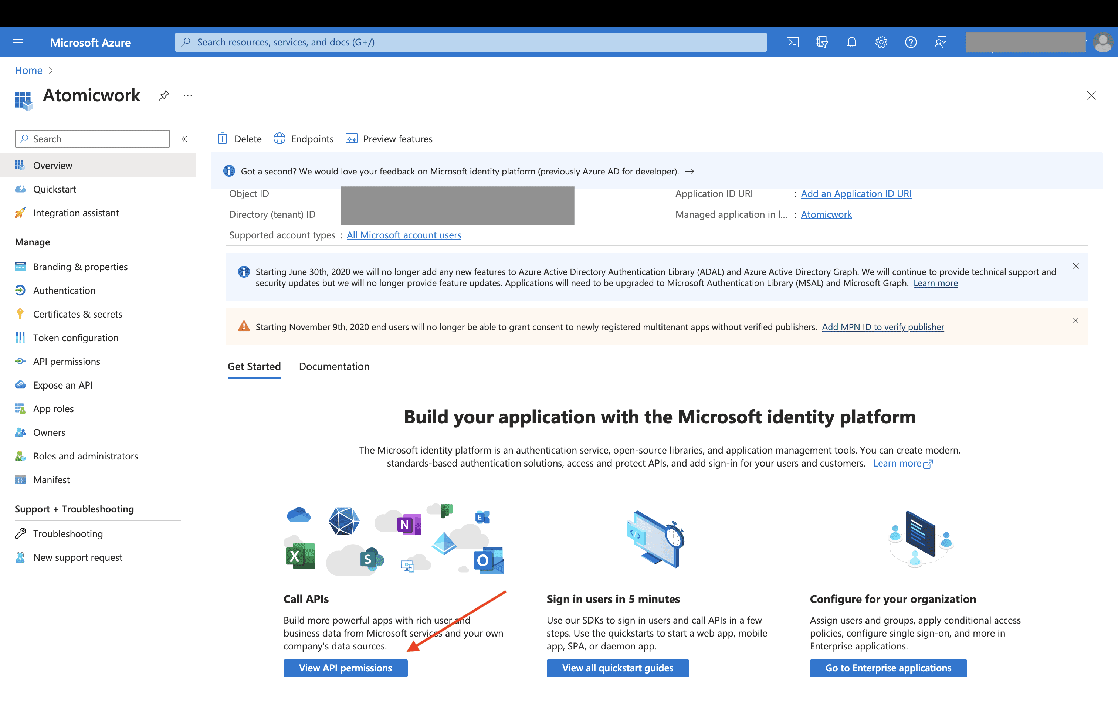This screenshot has width=1118, height=726.
Task: Open the Feedback icon in top bar
Action: [x=941, y=42]
